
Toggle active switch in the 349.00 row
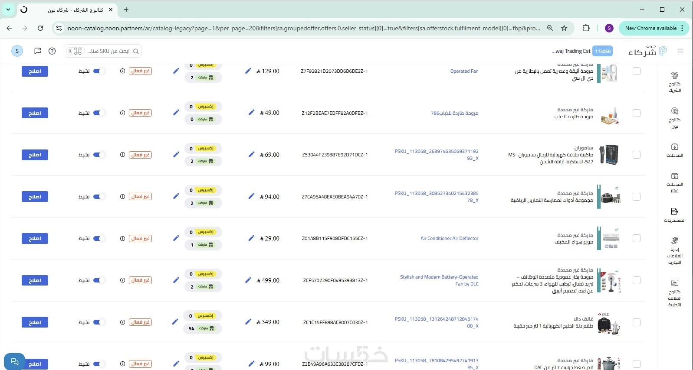coord(99,322)
